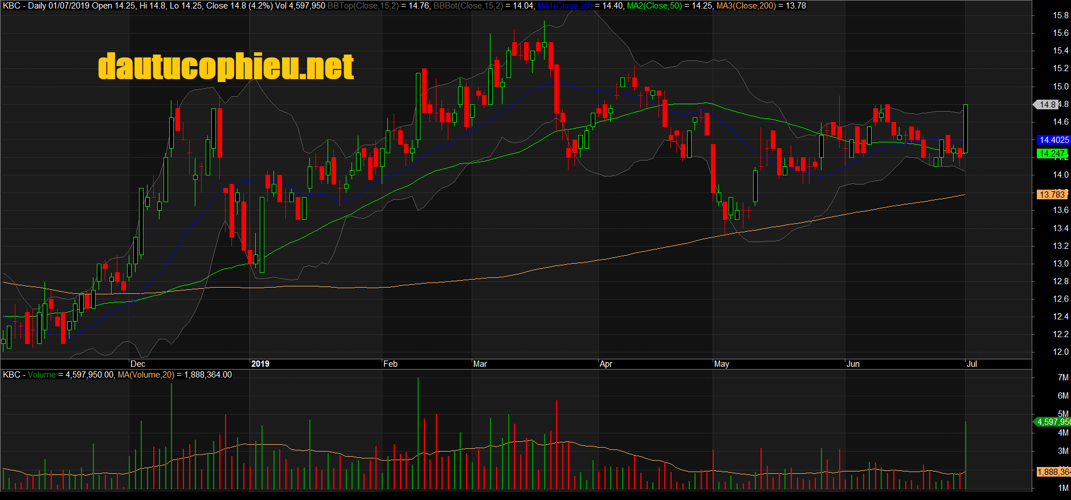Click the 15.4 price axis label

tap(1061, 51)
